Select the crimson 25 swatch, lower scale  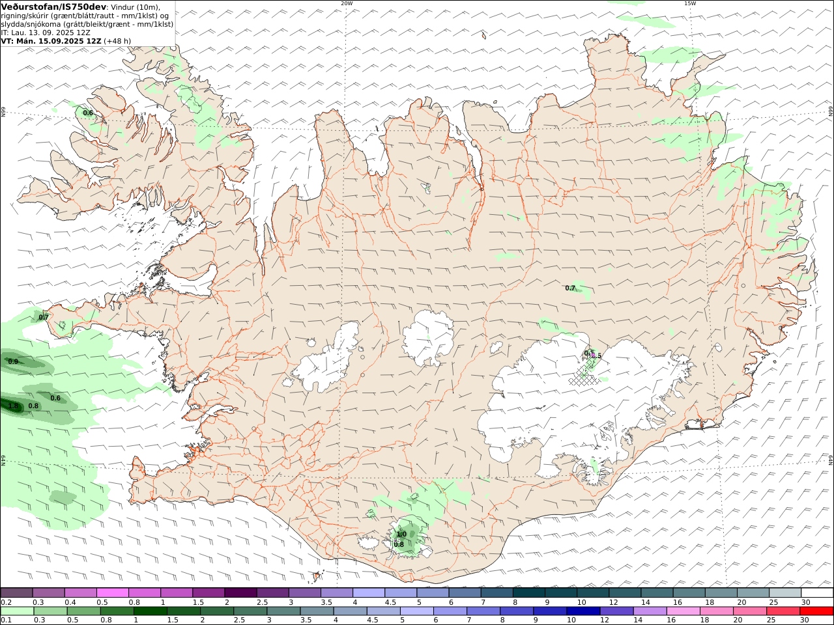[x=783, y=611]
